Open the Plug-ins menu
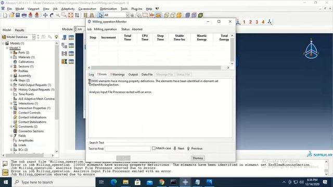The image size is (333, 187). 136,9
